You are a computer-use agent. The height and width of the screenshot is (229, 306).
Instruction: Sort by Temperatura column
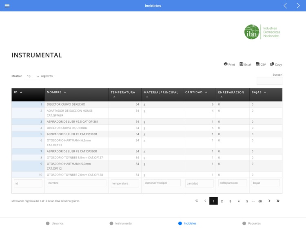[x=125, y=95]
